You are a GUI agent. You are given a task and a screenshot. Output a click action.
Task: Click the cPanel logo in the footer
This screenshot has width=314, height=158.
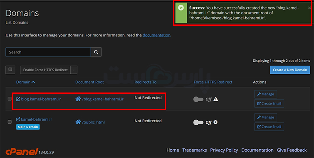pyautogui.click(x=22, y=152)
